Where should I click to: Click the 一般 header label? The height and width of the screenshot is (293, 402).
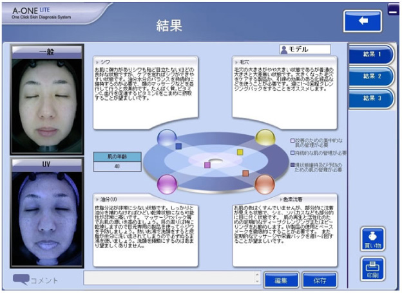[x=47, y=52]
